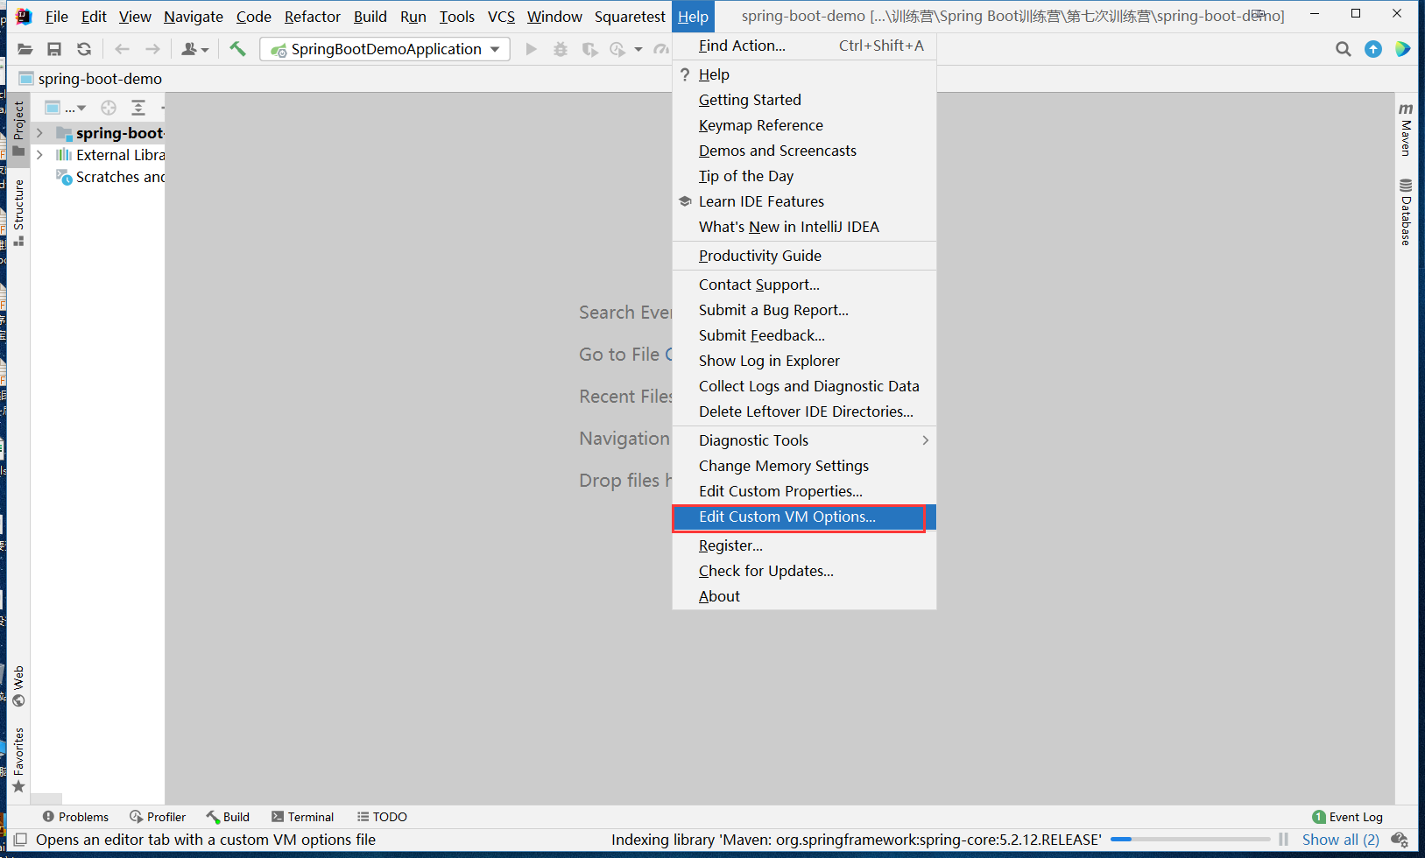Click the Select Opened File target icon
Image resolution: width=1425 pixels, height=858 pixels.
pyautogui.click(x=109, y=108)
